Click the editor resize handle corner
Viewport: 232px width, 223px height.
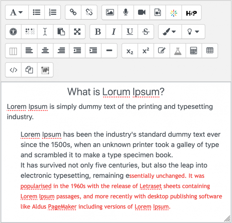coord(227,219)
